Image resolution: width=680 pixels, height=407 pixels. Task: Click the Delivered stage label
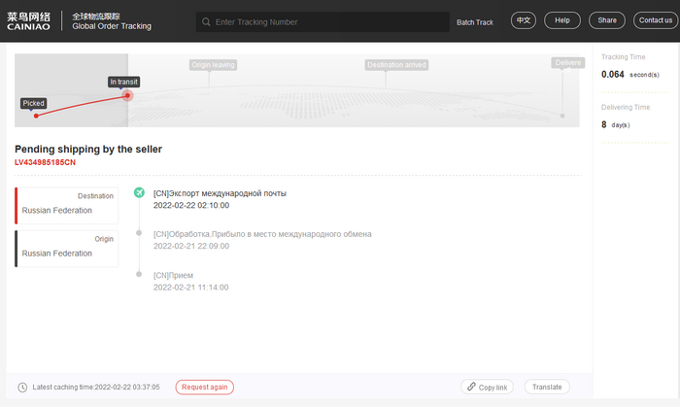click(x=568, y=63)
